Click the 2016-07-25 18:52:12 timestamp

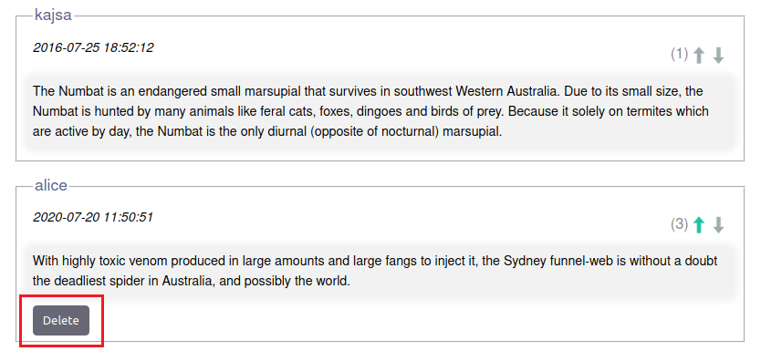tap(93, 47)
